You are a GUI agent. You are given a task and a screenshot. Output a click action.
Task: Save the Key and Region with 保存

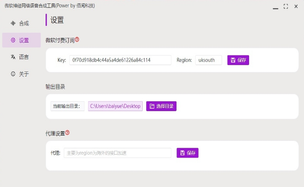tap(238, 60)
